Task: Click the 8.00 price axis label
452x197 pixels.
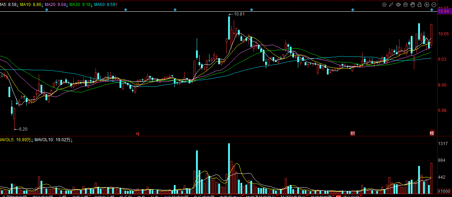Action: [442, 85]
